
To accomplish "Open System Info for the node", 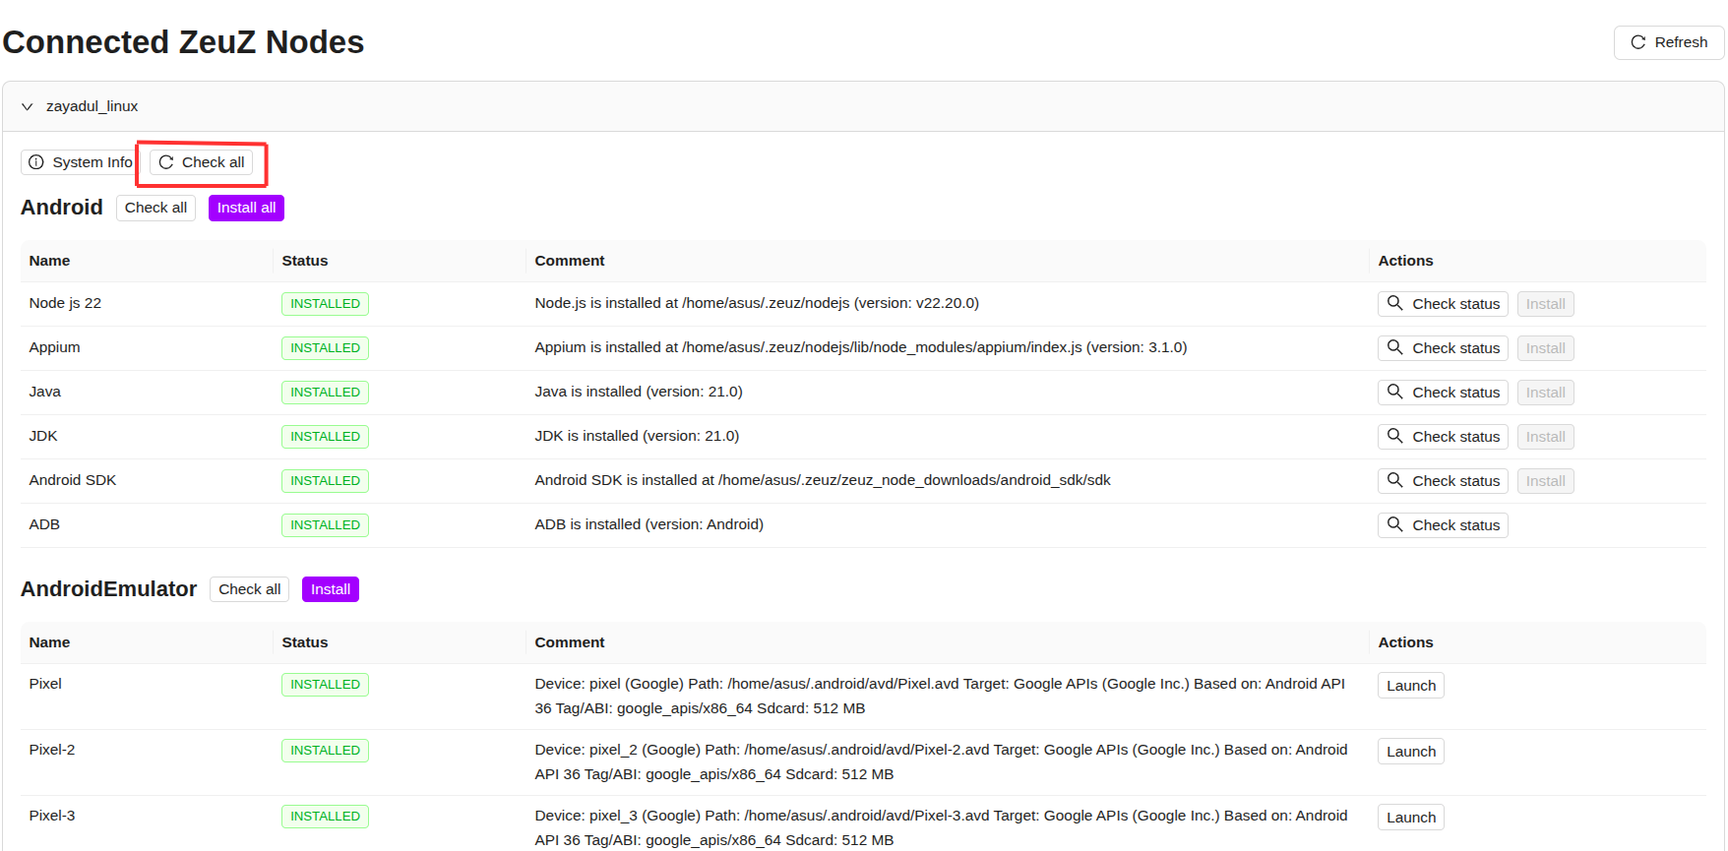I will (x=80, y=162).
